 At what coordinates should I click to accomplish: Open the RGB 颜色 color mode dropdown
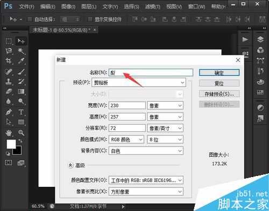pyautogui.click(x=126, y=139)
